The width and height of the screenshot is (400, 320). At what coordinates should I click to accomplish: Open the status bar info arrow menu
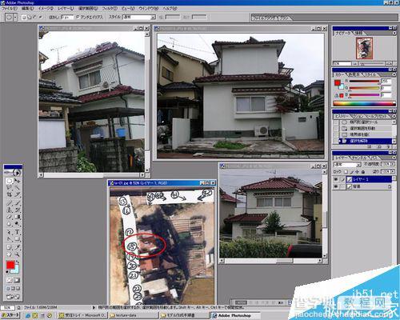click(x=94, y=307)
